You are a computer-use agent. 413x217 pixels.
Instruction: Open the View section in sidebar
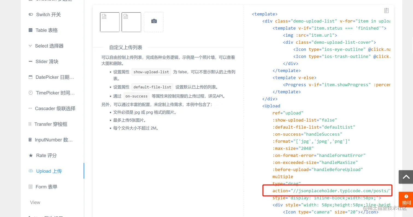click(x=35, y=202)
